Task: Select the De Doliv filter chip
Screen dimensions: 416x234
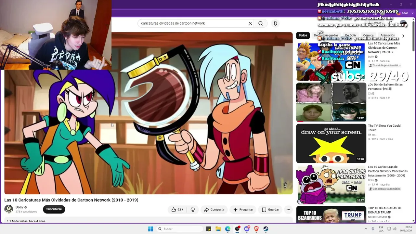Action: 351,35
